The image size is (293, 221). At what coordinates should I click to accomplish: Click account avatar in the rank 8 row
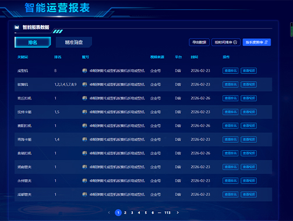pyautogui.click(x=84, y=71)
